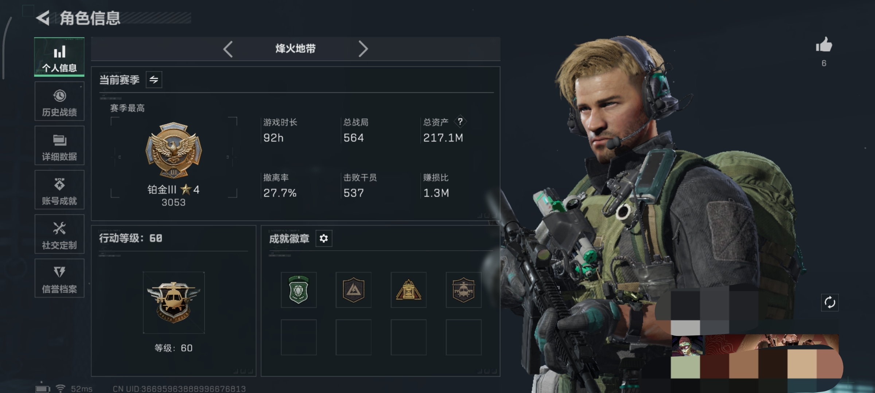Screen dimensions: 875x393
Task: Click the level 60 helicopter emblem
Action: (x=174, y=302)
